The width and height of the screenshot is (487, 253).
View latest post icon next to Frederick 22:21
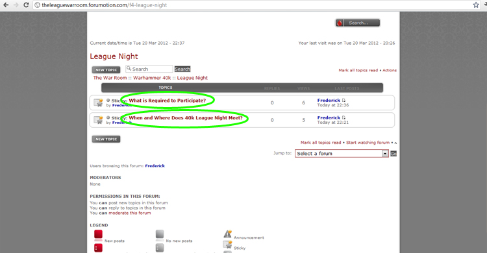(343, 117)
